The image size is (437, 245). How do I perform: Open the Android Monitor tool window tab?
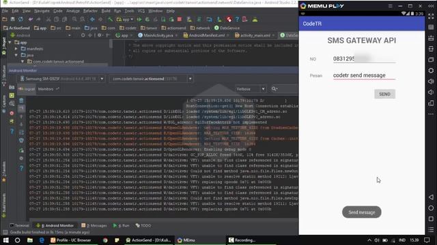click(x=55, y=225)
